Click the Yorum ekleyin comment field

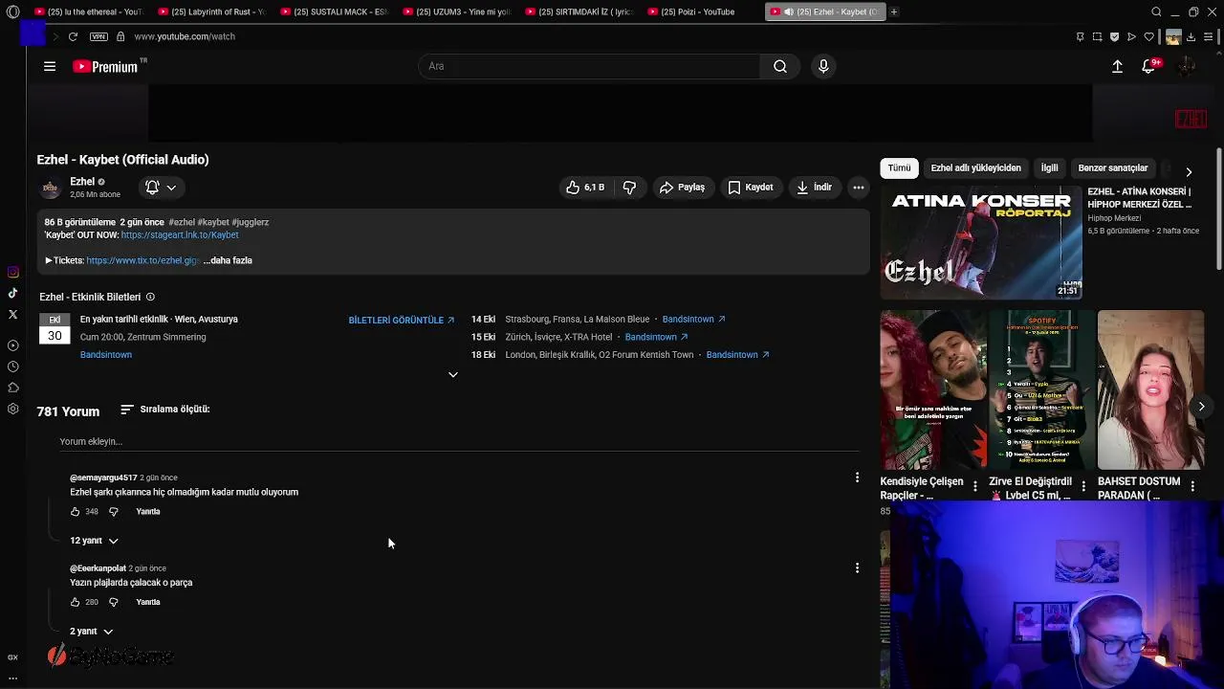[x=459, y=441]
